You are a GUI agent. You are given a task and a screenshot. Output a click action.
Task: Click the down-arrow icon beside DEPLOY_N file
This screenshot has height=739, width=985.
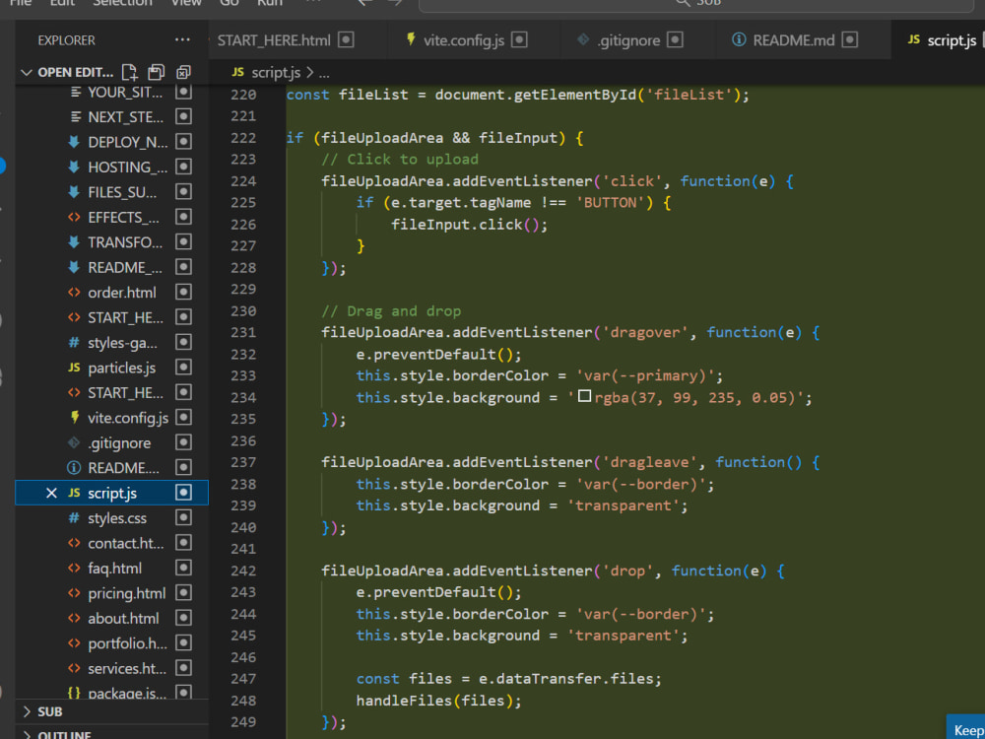pyautogui.click(x=74, y=142)
